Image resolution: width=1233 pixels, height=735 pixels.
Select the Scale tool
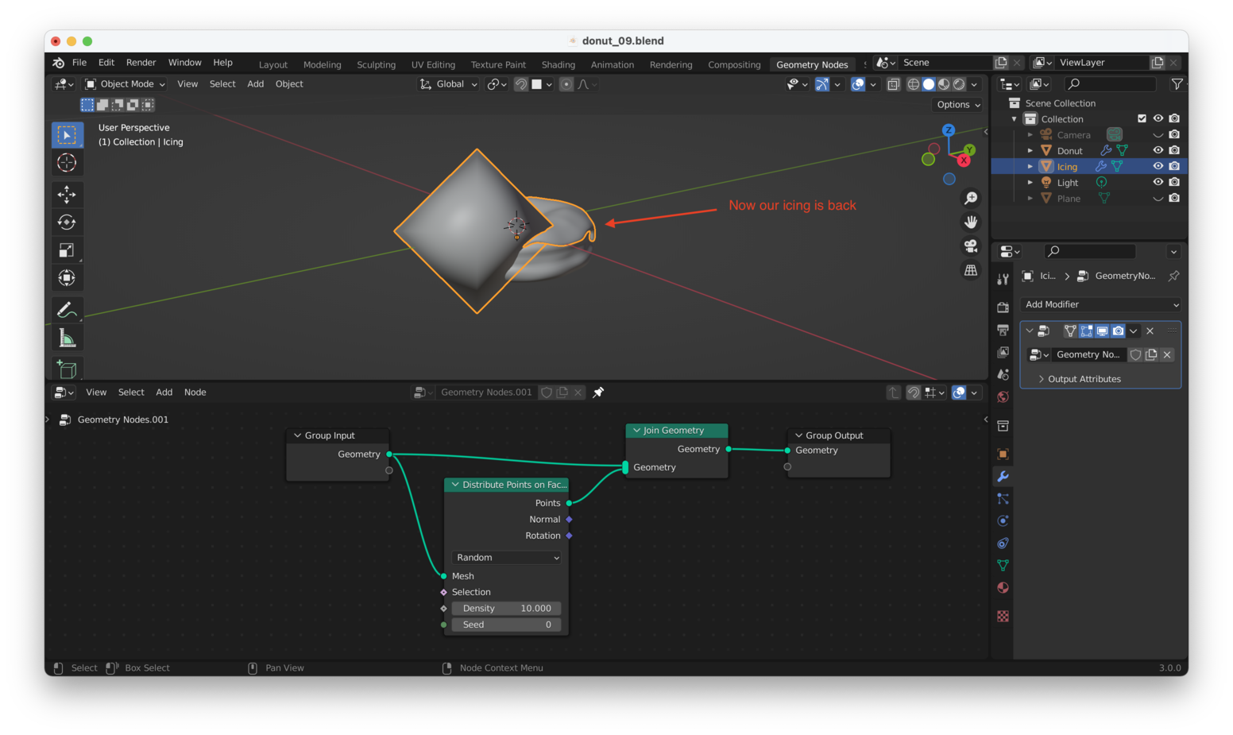coord(67,250)
